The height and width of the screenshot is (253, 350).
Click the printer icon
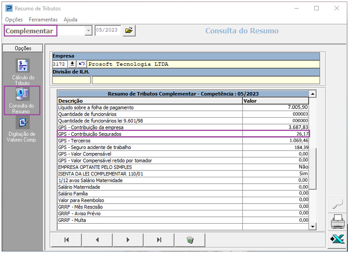pyautogui.click(x=337, y=221)
